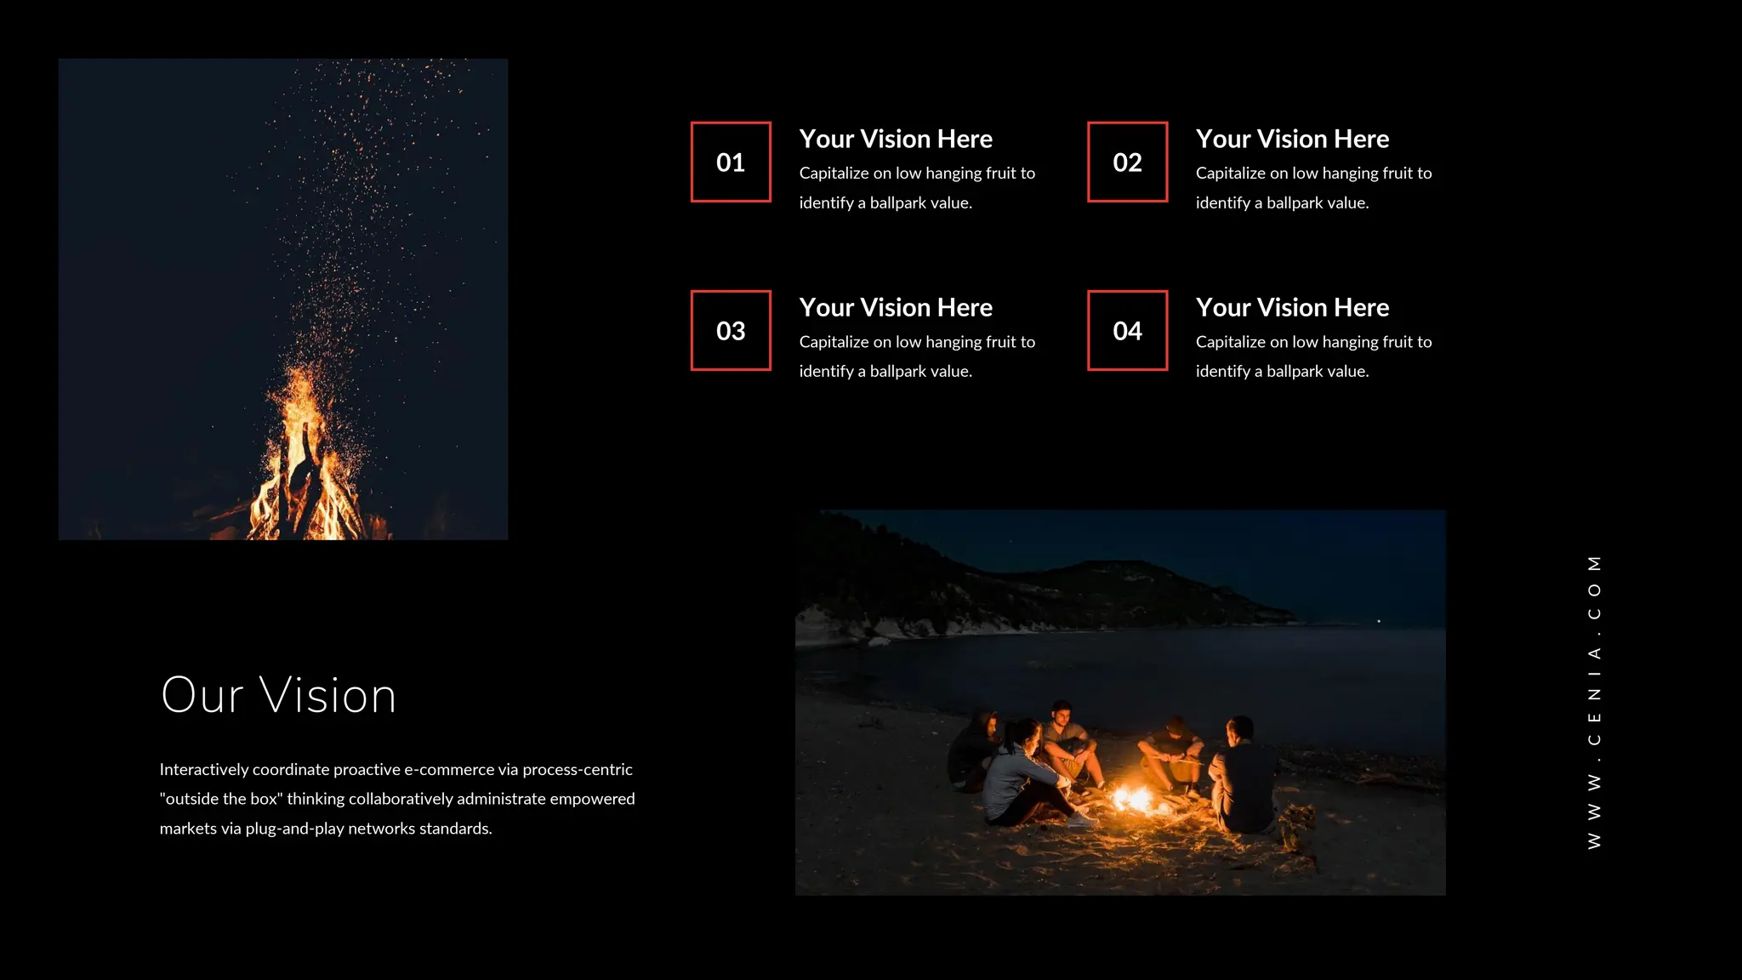Click the campfire flames in the beach photo
Screen dimensions: 1742x980
tap(1134, 798)
